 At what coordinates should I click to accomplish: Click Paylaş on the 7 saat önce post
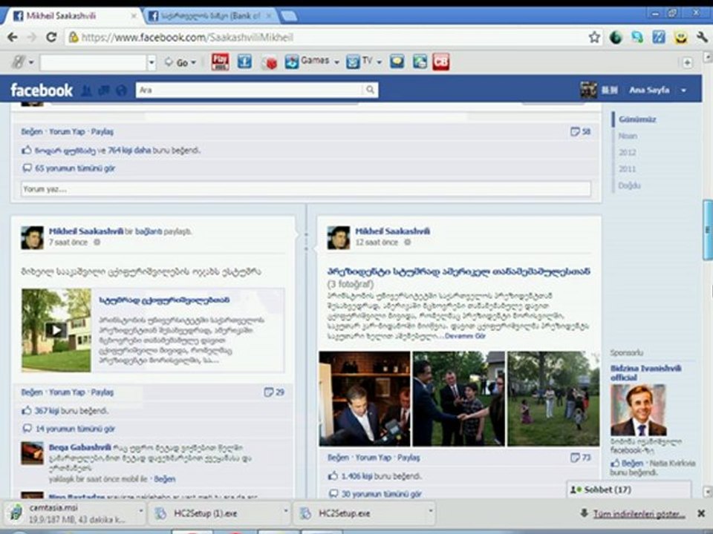102,392
